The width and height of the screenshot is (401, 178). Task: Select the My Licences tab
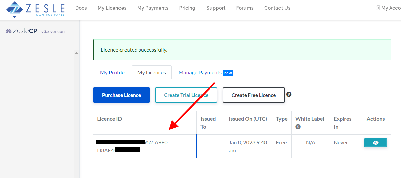pos(152,73)
